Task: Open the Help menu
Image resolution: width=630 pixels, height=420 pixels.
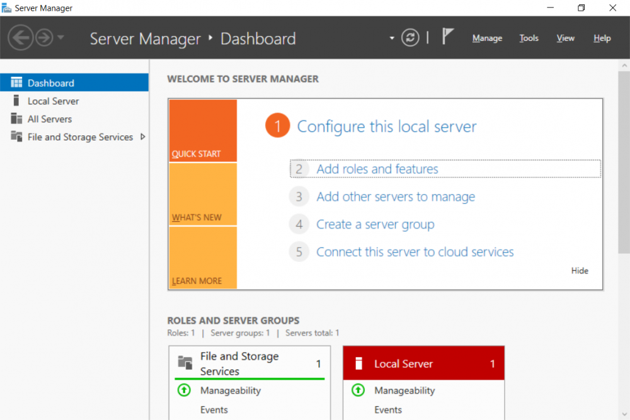Action: click(x=602, y=38)
